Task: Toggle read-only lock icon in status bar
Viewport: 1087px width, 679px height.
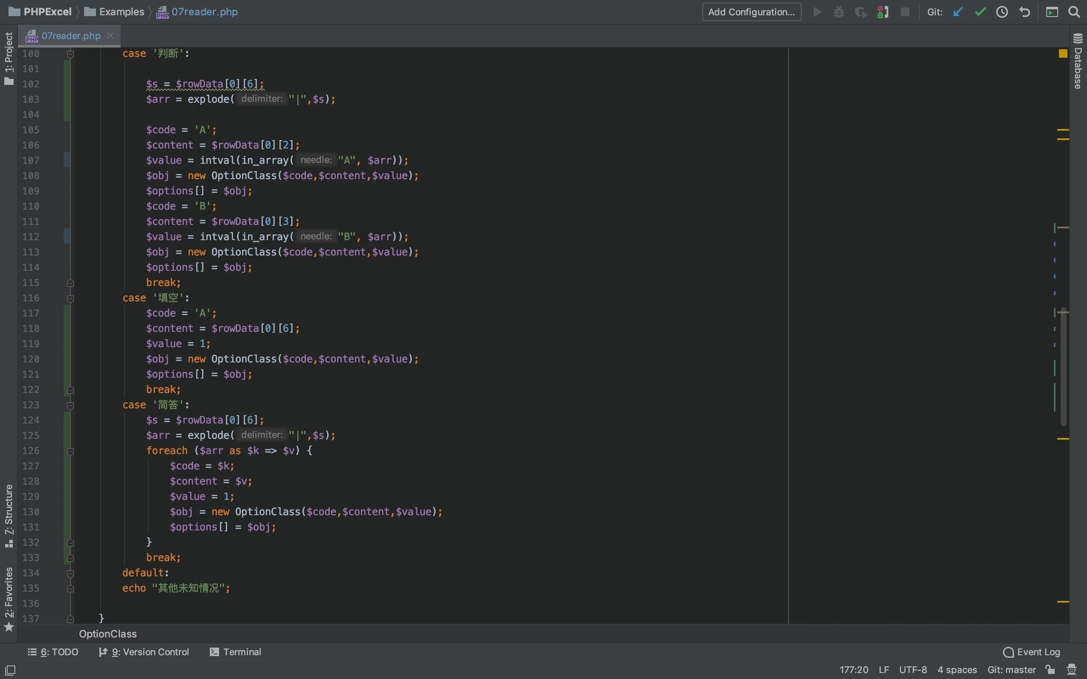Action: point(1050,670)
